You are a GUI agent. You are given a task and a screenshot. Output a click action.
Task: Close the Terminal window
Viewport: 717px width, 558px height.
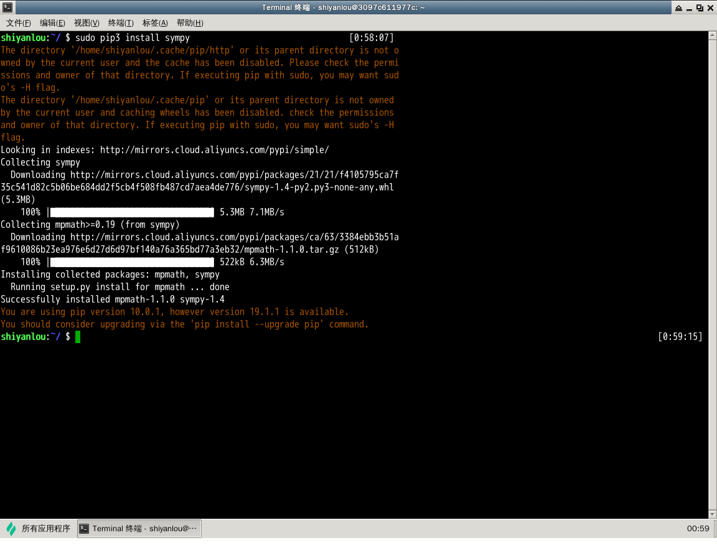(710, 7)
